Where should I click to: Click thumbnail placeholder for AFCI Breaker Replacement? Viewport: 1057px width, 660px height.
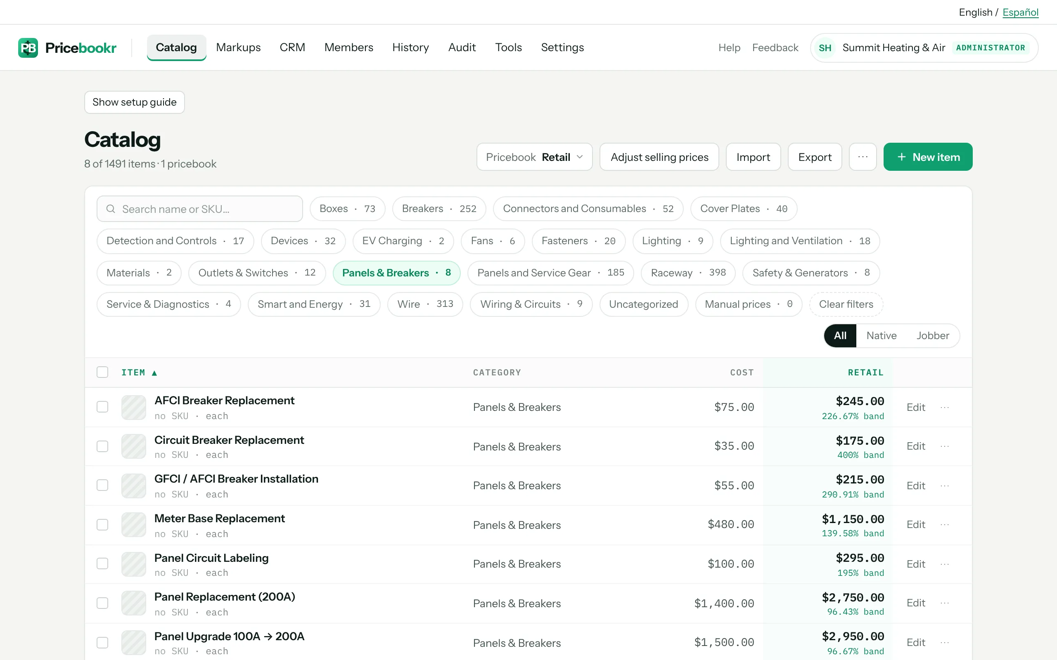[134, 407]
